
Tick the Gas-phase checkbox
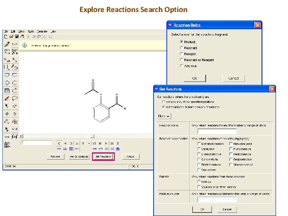[x=199, y=170]
